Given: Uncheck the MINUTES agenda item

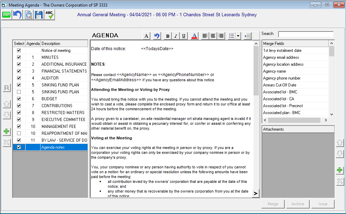Looking at the screenshot, I should 19,57.
